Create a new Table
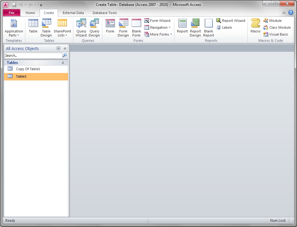 [x=33, y=26]
